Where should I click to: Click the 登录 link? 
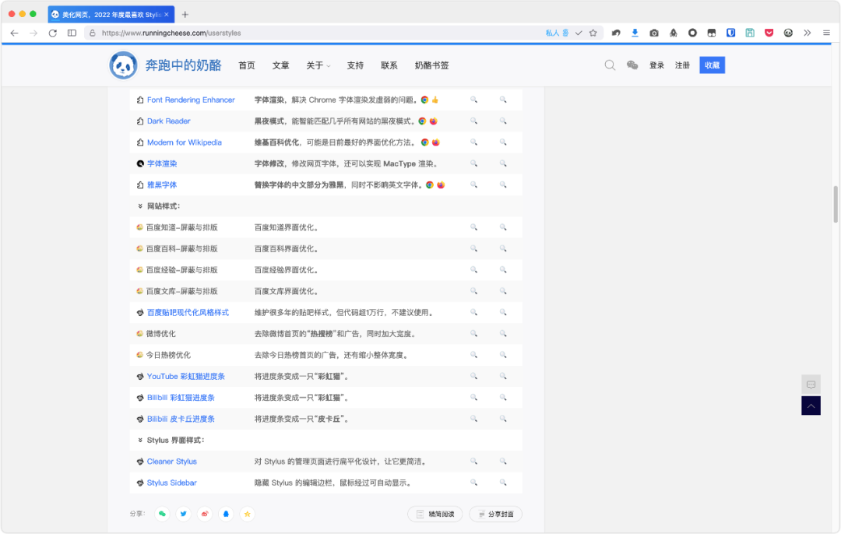pyautogui.click(x=656, y=65)
